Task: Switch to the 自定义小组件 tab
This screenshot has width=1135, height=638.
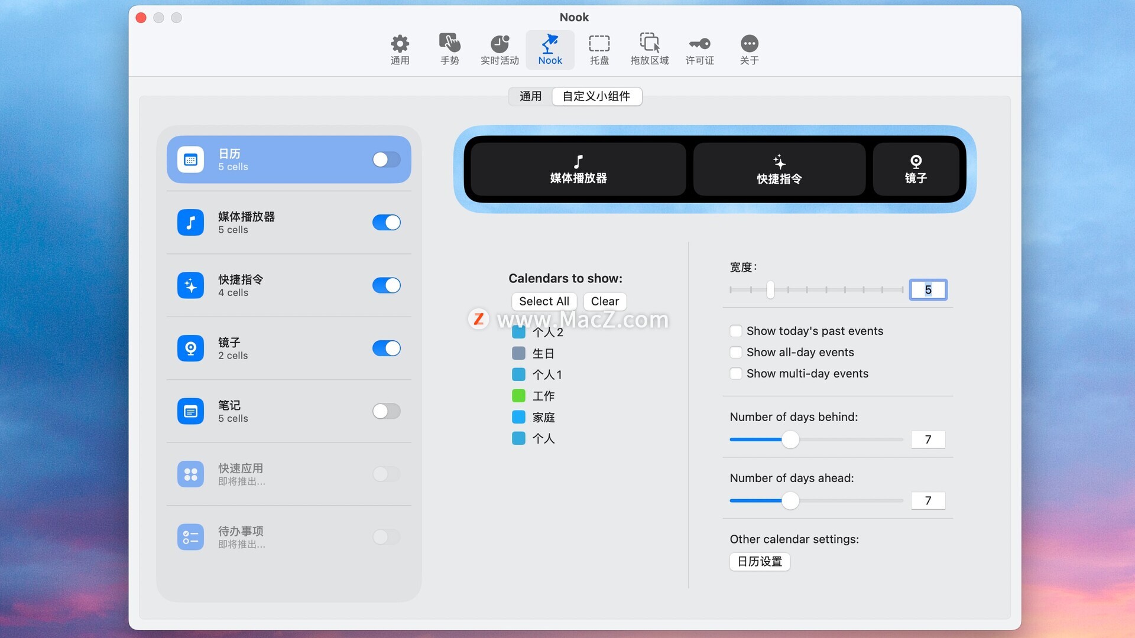Action: click(596, 96)
